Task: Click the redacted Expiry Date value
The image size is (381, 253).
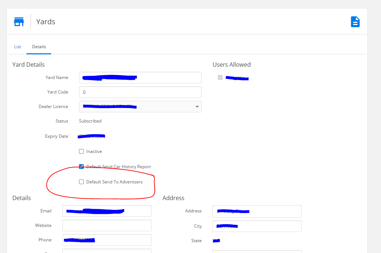Action: 92,136
